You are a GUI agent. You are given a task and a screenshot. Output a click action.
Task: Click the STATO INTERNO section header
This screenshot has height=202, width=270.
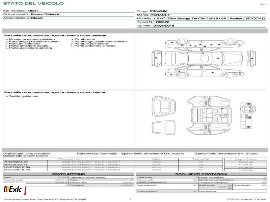tap(69, 174)
